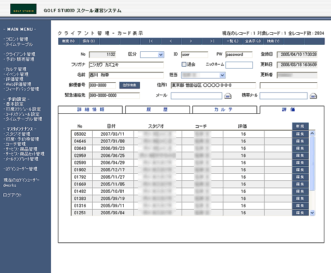This screenshot has height=273, width=331.
Task: Switch to the 詳細情報 tab
Action: (x=90, y=110)
